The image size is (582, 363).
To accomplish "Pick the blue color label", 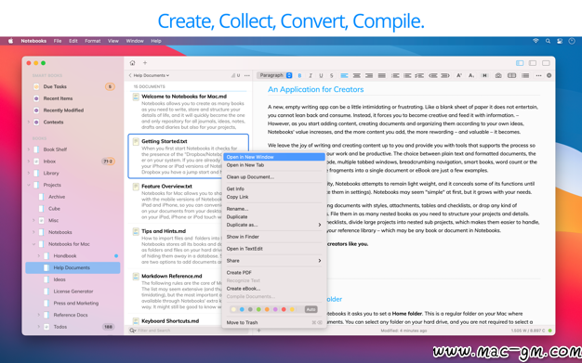I will point(242,309).
